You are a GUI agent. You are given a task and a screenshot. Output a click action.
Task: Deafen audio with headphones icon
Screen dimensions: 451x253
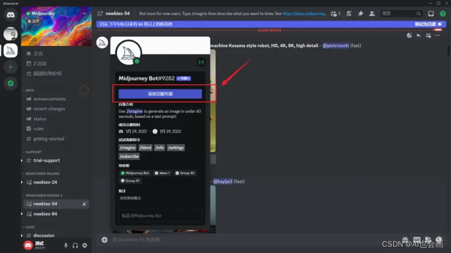[x=75, y=245]
